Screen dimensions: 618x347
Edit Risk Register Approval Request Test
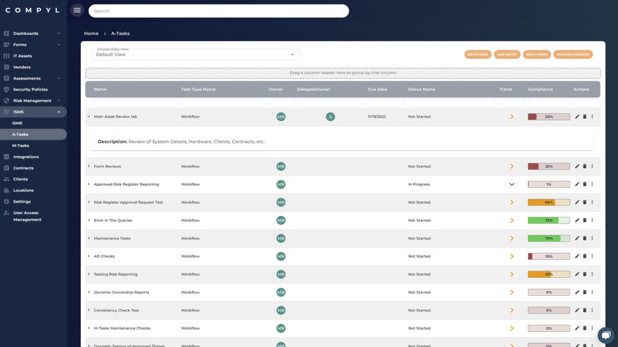click(x=577, y=202)
